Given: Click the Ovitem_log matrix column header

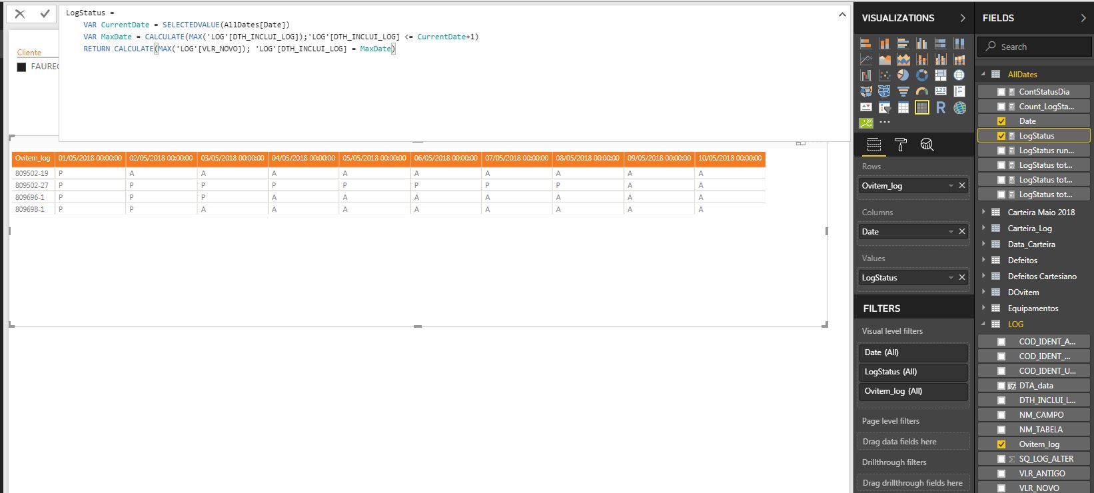Looking at the screenshot, I should pos(33,159).
